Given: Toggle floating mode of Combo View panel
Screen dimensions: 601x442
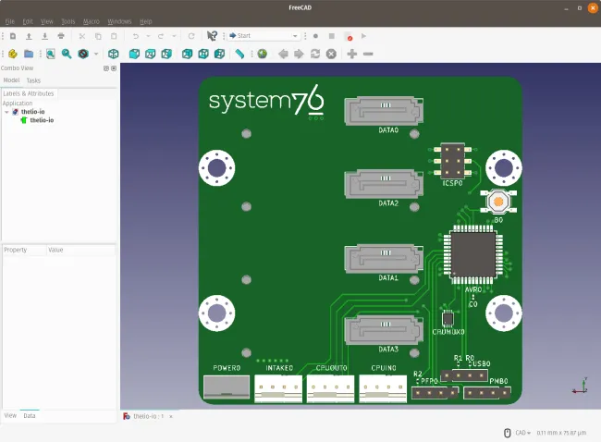Looking at the screenshot, I should 105,68.
